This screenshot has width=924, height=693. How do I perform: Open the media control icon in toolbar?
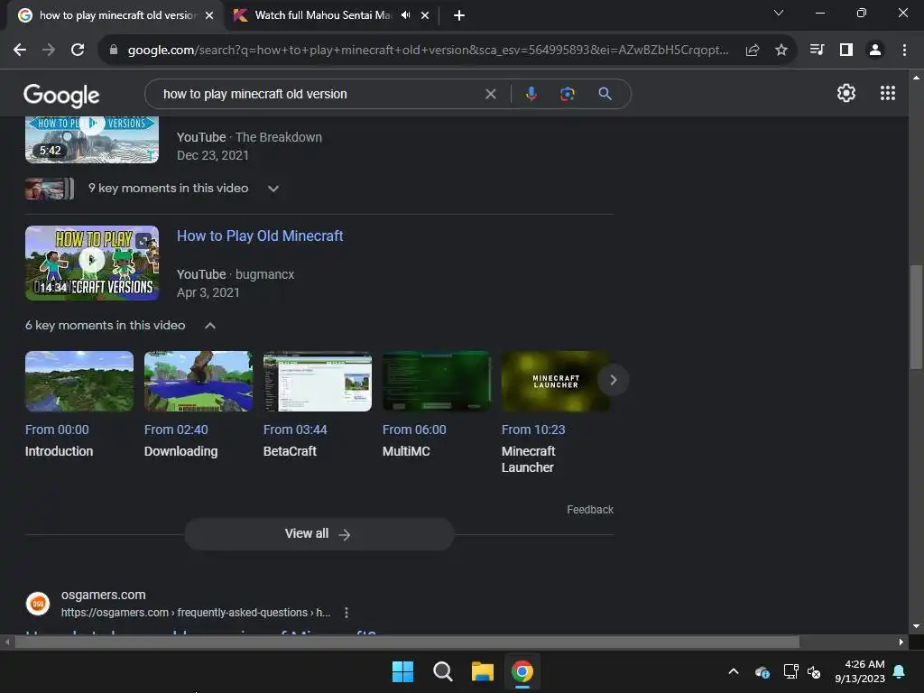(x=817, y=51)
